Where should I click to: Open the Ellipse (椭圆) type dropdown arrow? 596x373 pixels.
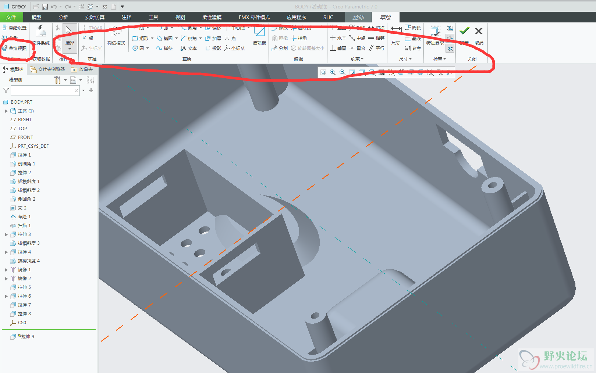(176, 38)
